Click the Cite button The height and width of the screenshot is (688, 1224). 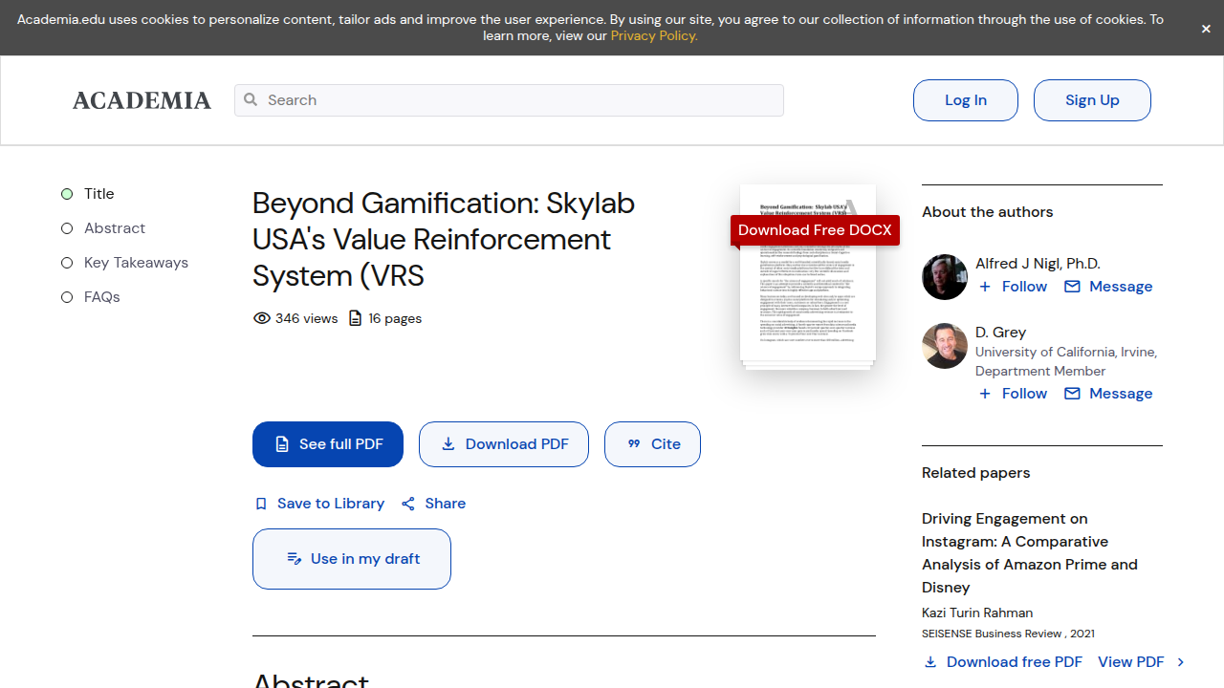click(652, 444)
